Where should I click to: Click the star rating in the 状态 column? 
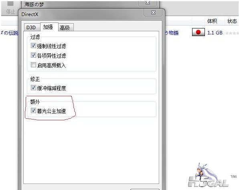[x=232, y=33]
